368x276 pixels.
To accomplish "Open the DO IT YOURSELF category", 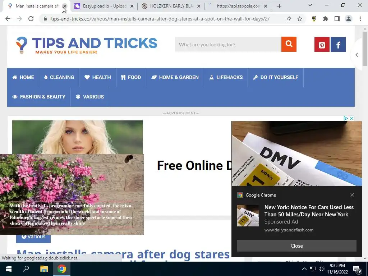I will [276, 77].
